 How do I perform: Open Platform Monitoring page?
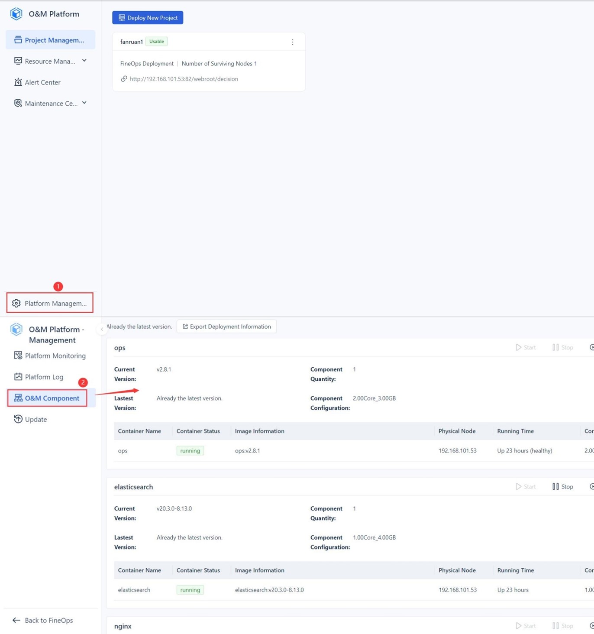pyautogui.click(x=50, y=356)
